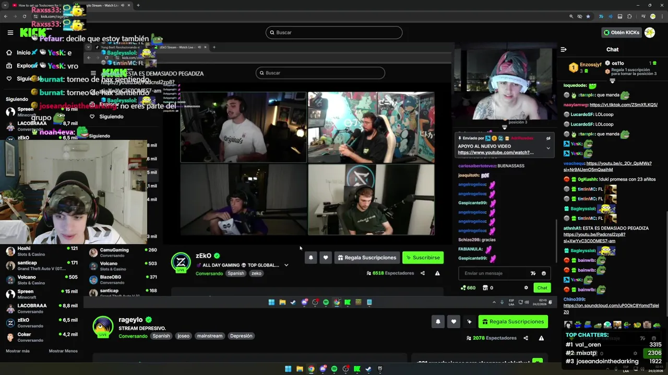Report the rageylo stream warning icon

tap(541, 338)
